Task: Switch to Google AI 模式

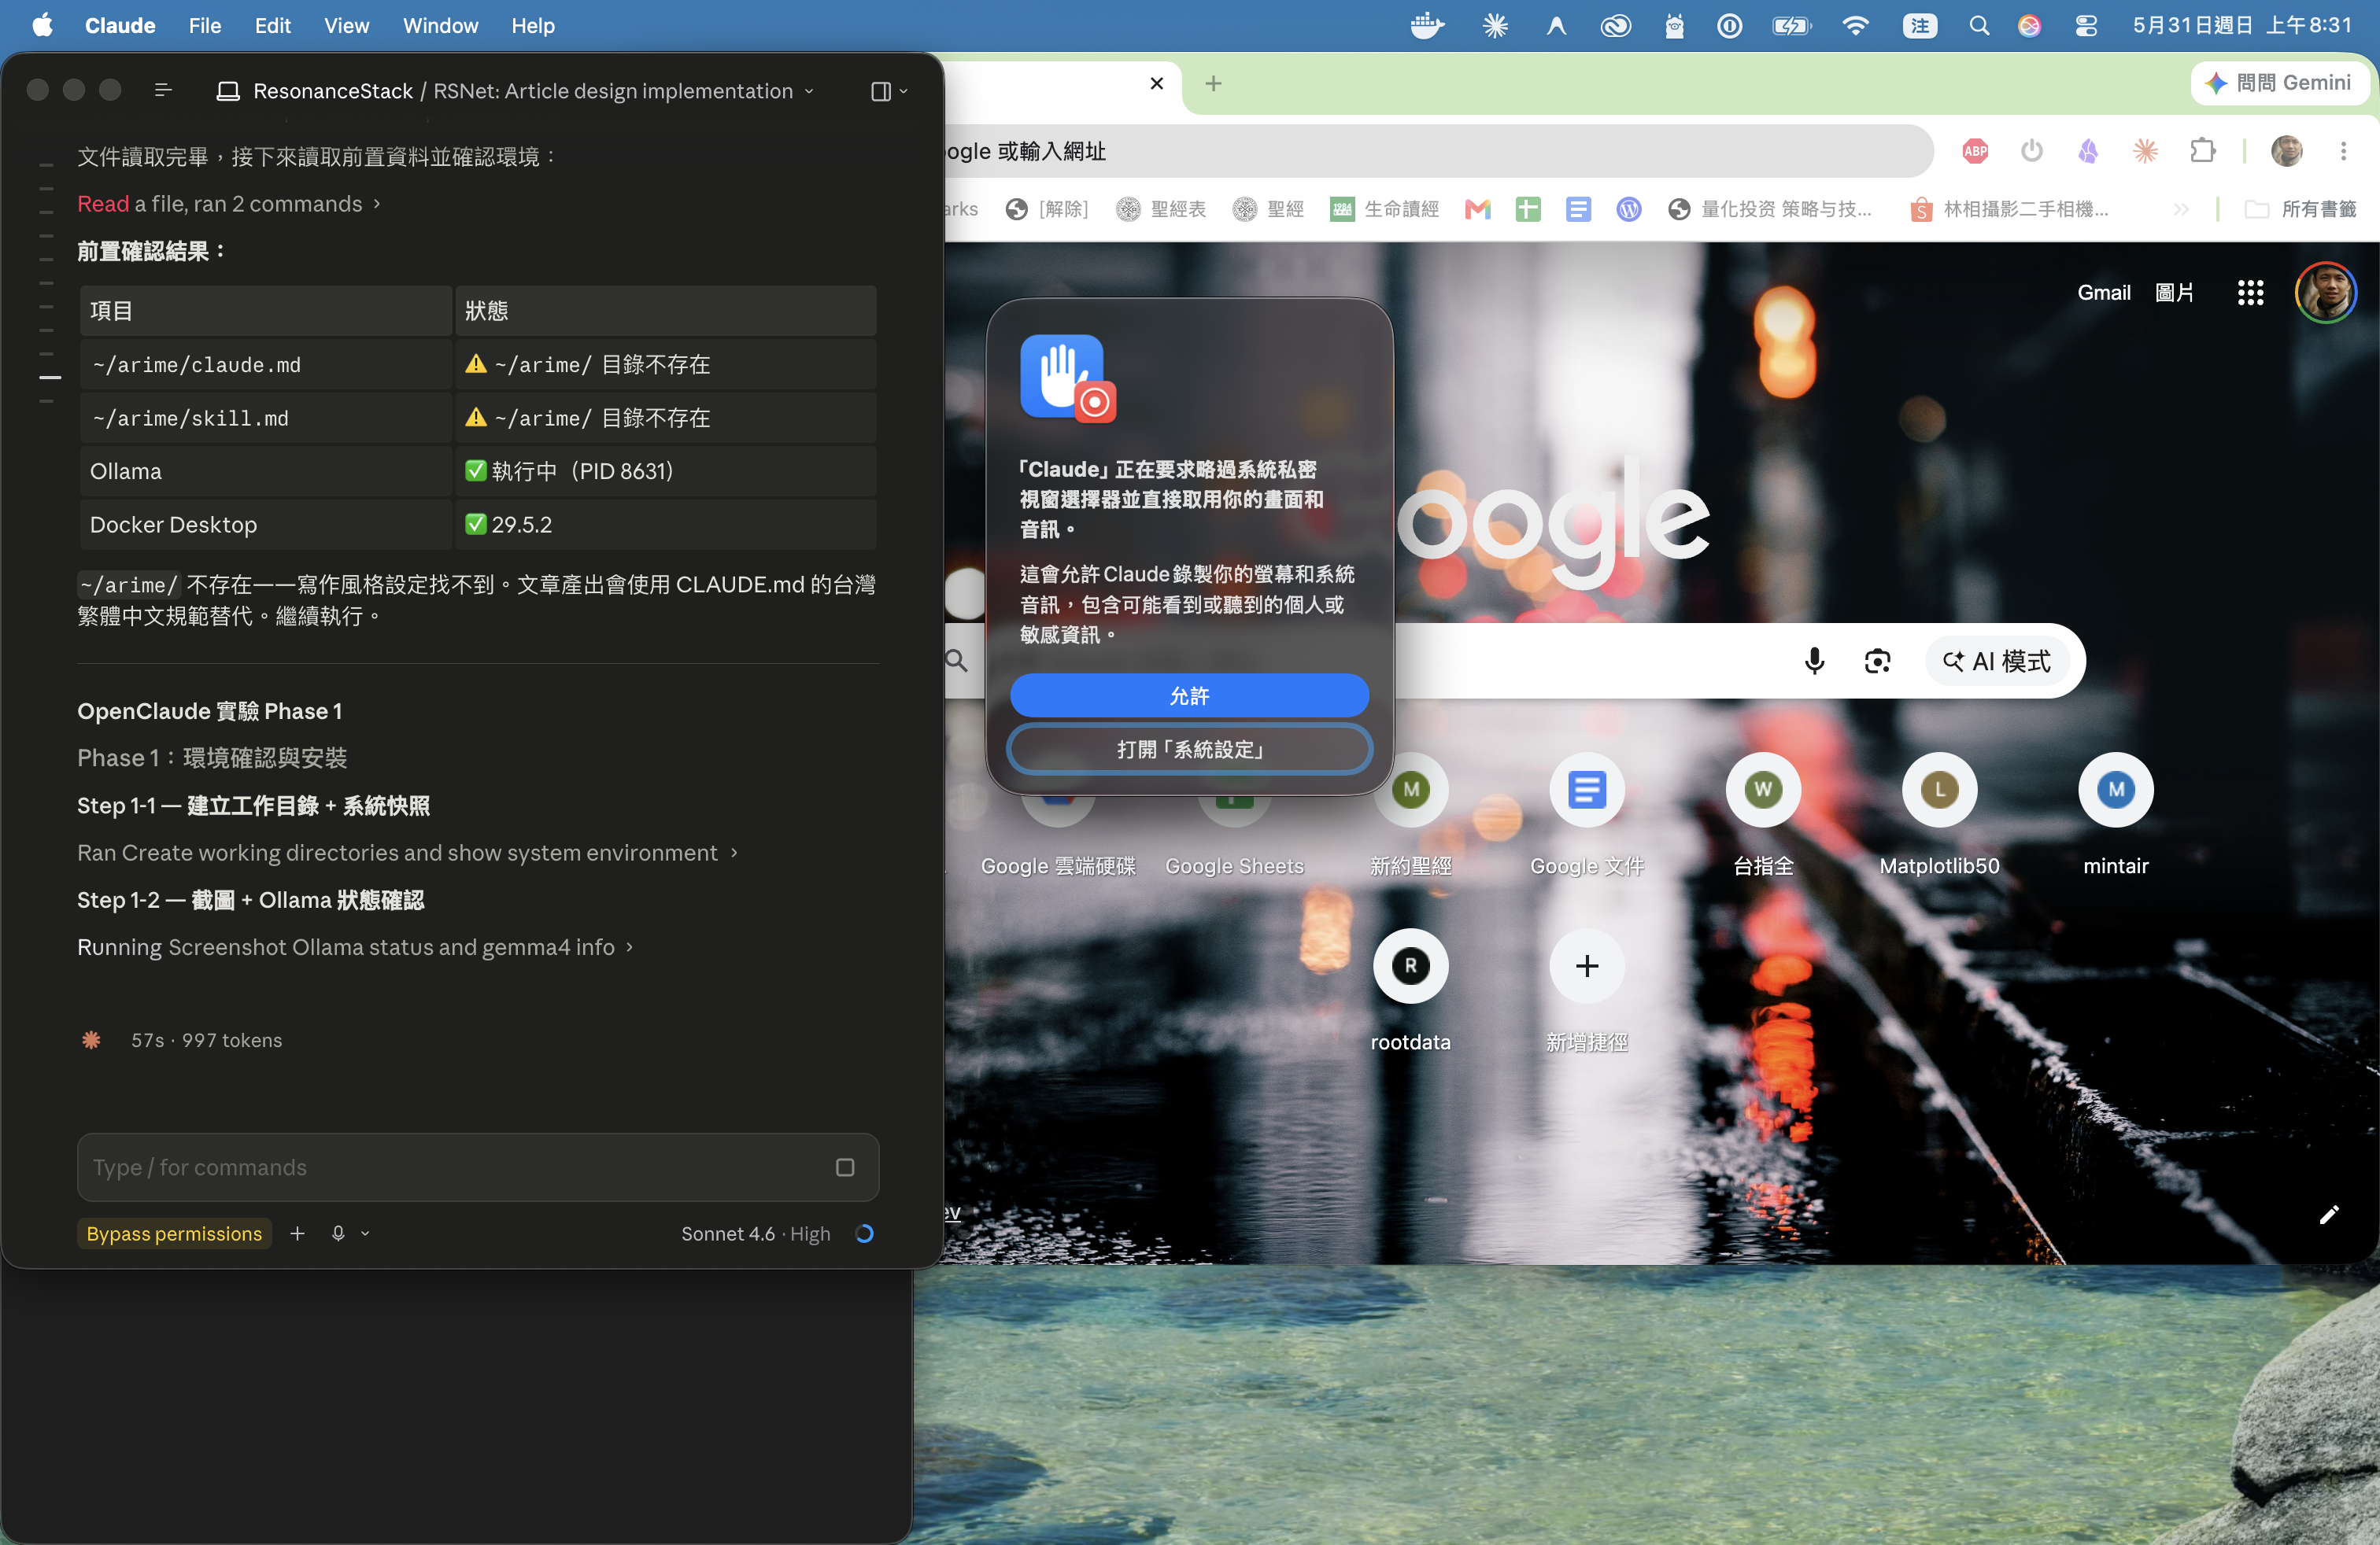Action: (x=1997, y=661)
